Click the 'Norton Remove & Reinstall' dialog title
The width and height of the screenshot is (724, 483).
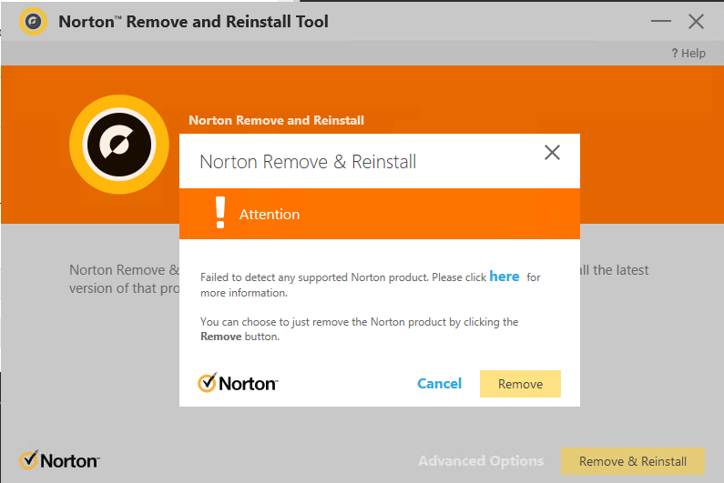point(308,162)
